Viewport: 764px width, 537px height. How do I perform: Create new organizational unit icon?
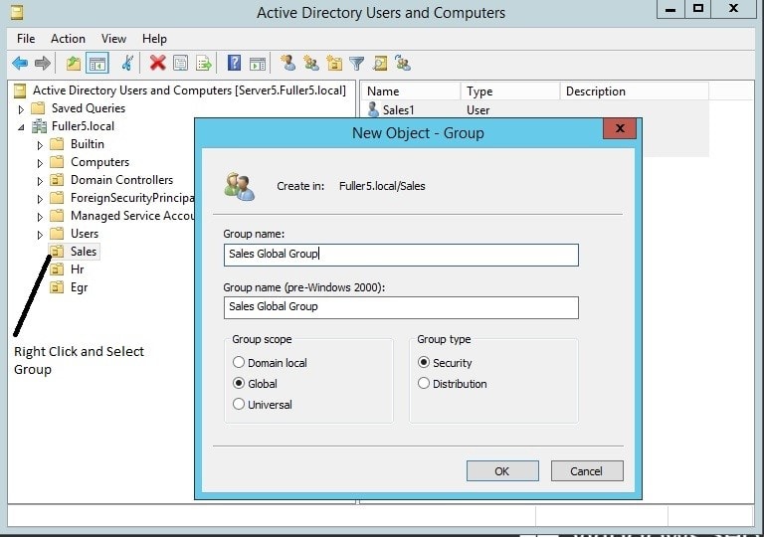pyautogui.click(x=334, y=64)
